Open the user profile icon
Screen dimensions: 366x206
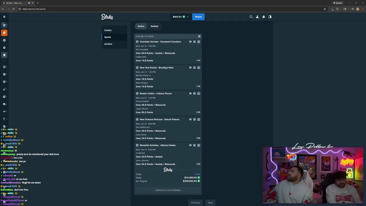tap(257, 17)
